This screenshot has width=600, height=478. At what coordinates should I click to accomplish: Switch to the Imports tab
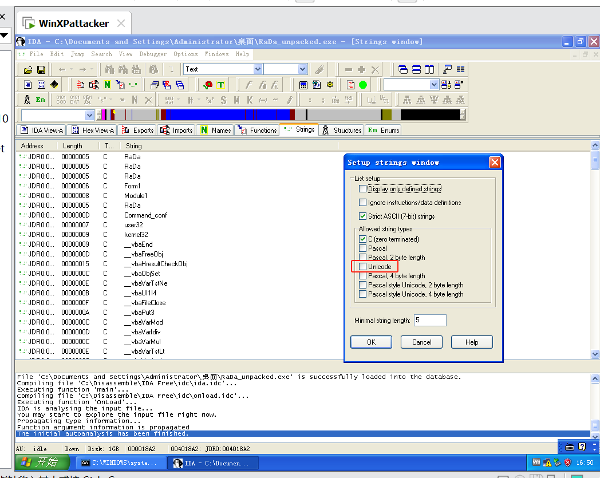point(176,130)
